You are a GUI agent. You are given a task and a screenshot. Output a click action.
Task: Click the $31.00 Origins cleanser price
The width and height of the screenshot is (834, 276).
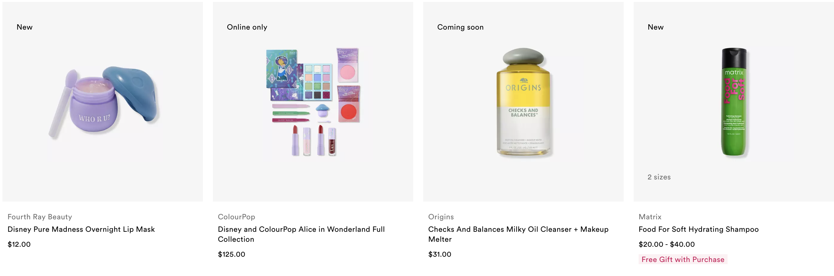coord(439,254)
